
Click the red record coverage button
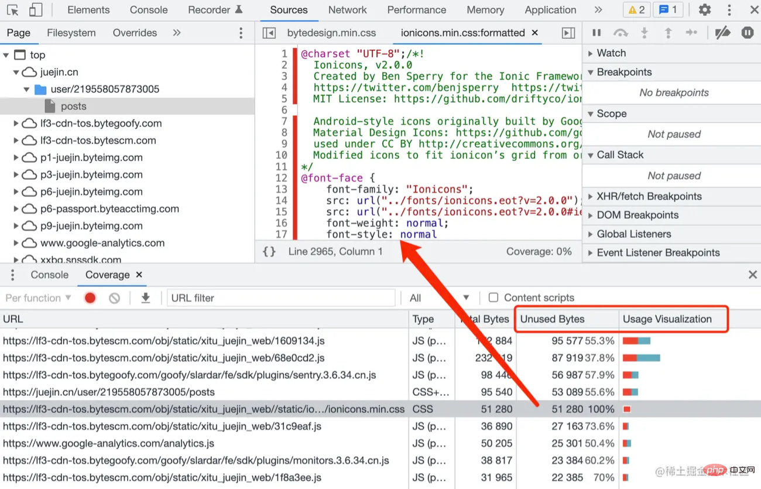[x=90, y=298]
